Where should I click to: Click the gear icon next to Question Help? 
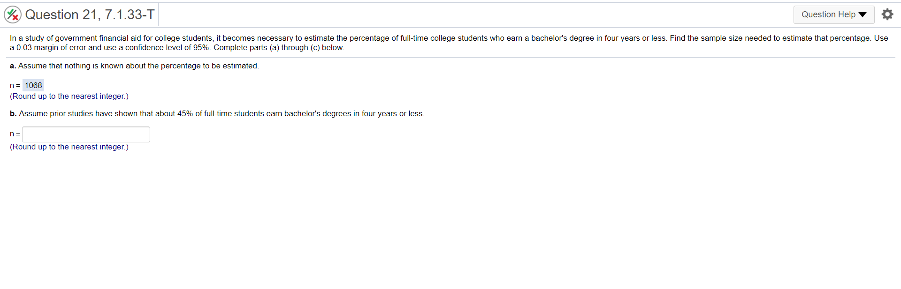click(x=888, y=14)
